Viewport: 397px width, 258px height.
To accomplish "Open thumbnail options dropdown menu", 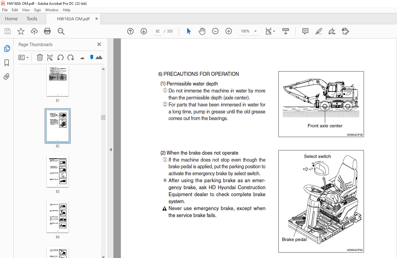I will pyautogui.click(x=23, y=57).
